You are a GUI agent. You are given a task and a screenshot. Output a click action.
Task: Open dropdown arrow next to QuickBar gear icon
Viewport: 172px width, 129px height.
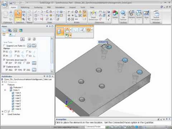[92, 30]
